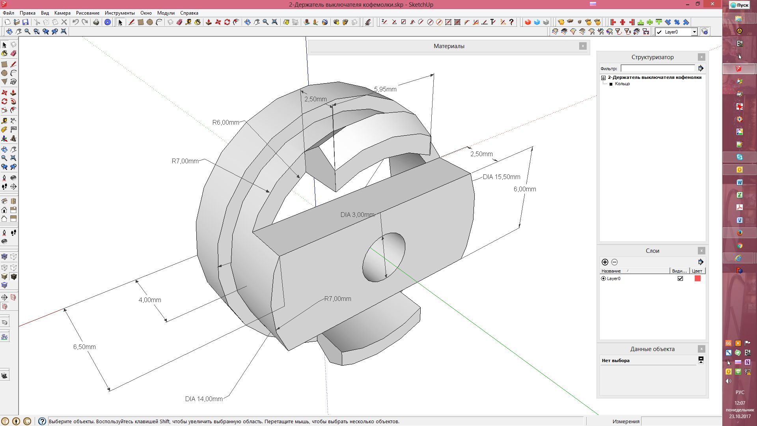Open the Инструменты menu
This screenshot has width=757, height=426.
pyautogui.click(x=119, y=13)
